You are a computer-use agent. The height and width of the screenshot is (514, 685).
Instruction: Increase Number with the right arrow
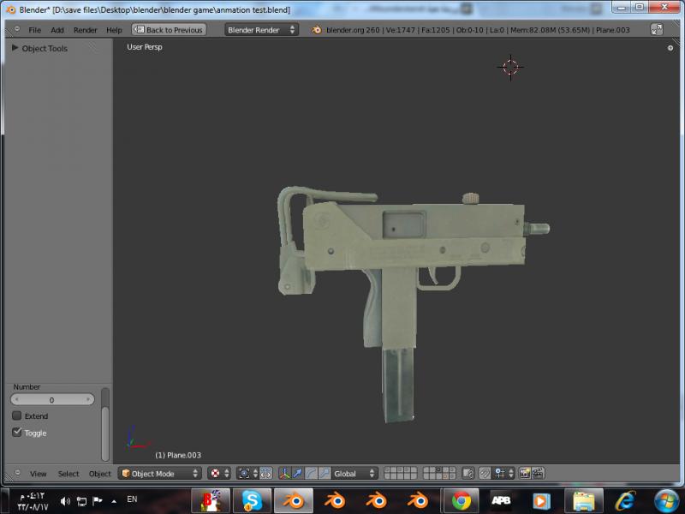(x=88, y=399)
